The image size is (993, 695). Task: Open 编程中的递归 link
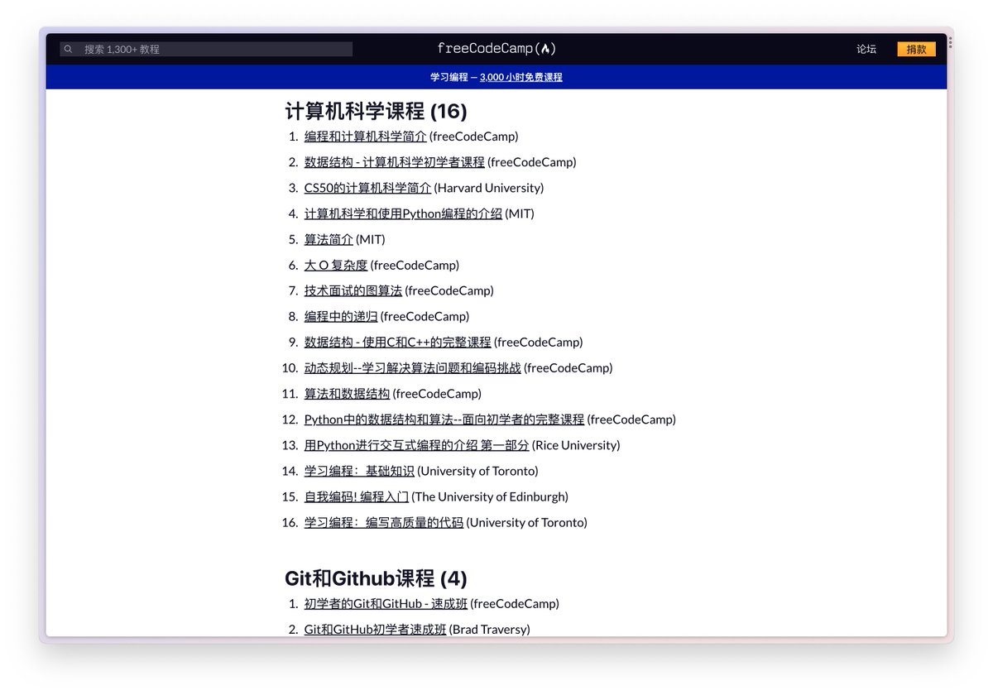[341, 316]
